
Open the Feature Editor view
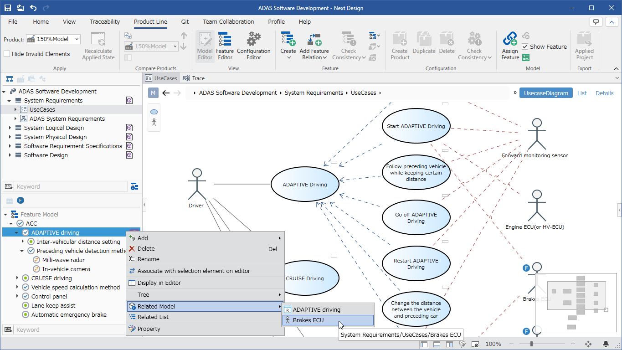[x=225, y=46]
